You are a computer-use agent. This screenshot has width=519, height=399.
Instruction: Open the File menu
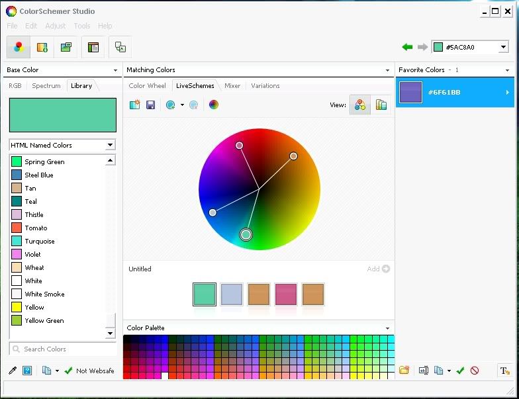(12, 26)
